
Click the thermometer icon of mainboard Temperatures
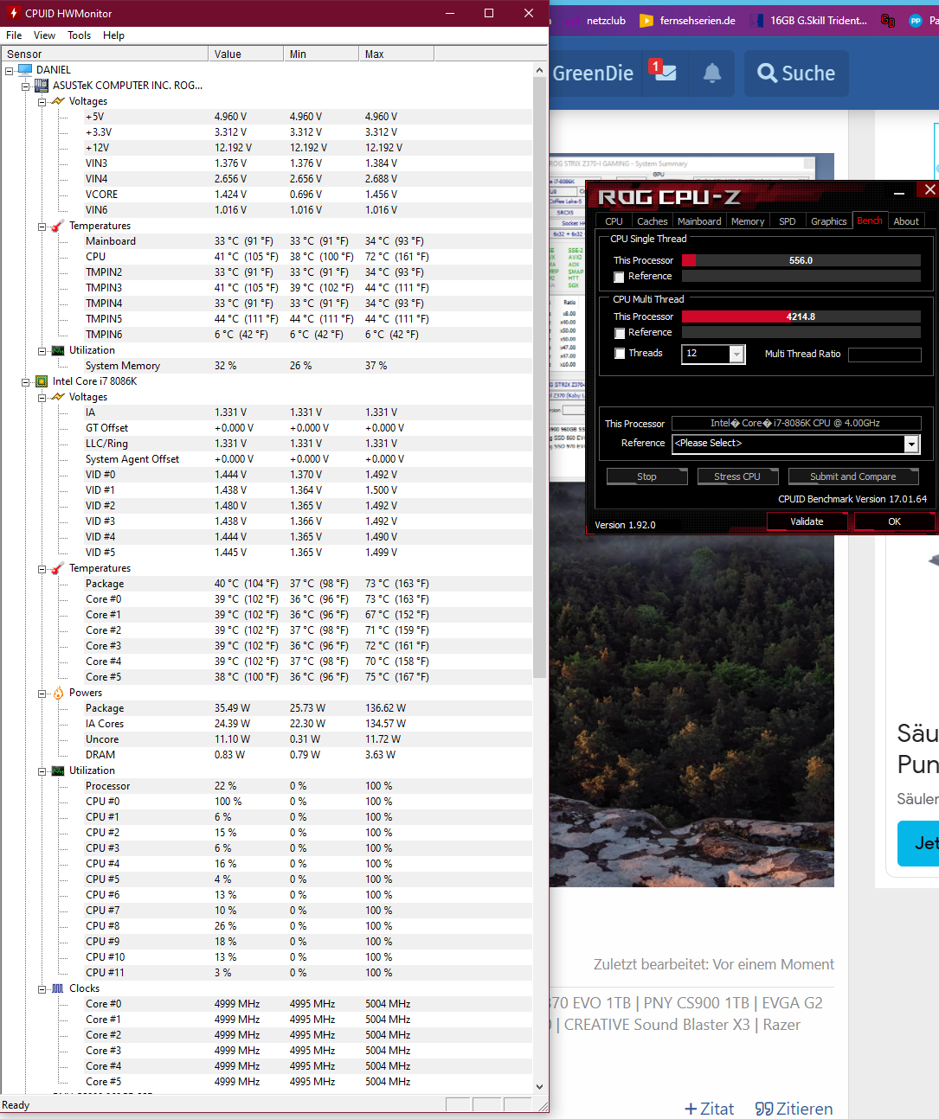(x=58, y=226)
